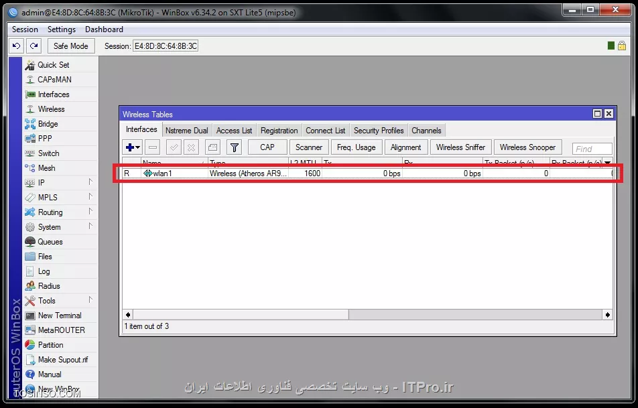Switch to the Registration tab

(x=279, y=131)
